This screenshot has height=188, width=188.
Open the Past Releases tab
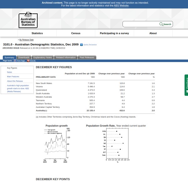point(87,58)
